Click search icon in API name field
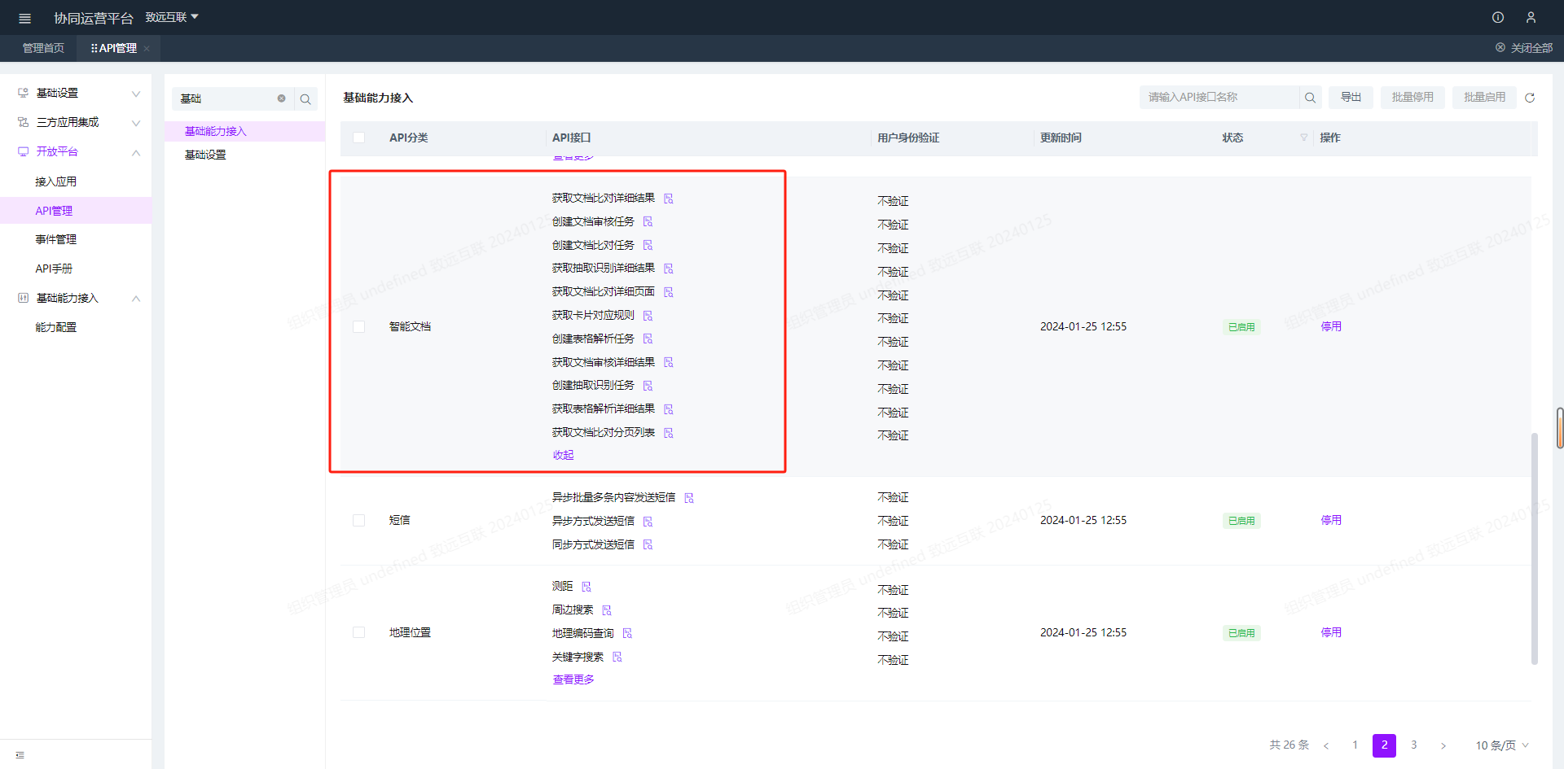This screenshot has width=1564, height=769. tap(1310, 98)
